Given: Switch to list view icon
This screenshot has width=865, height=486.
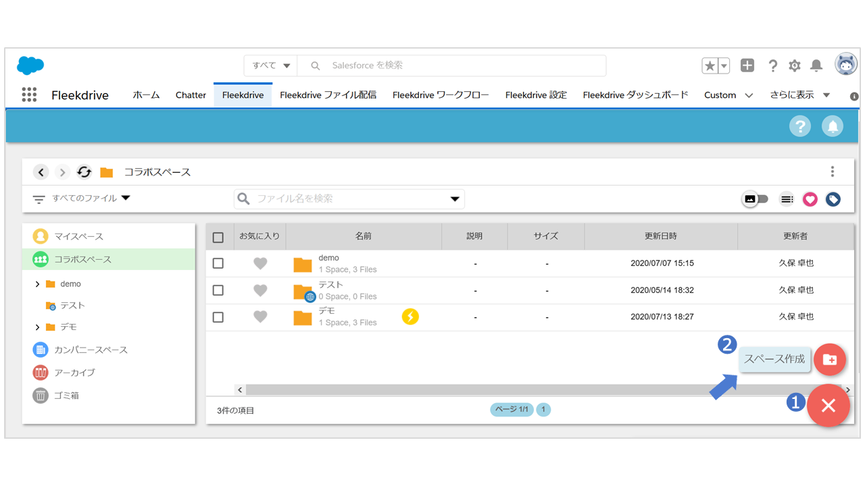Looking at the screenshot, I should point(787,199).
